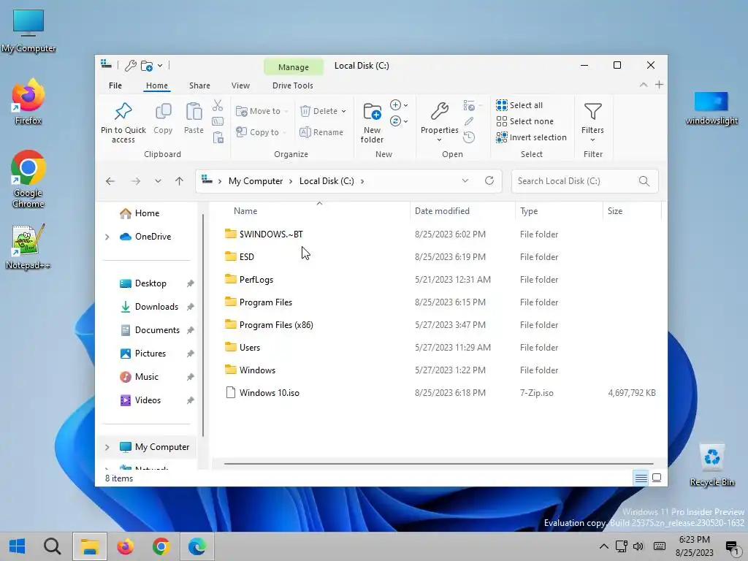748x561 pixels.
Task: Switch to the Drive Tools tab
Action: tap(292, 85)
